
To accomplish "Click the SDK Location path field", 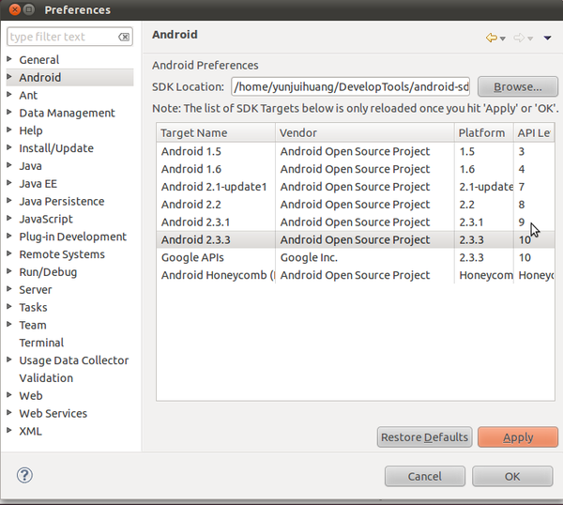I will [350, 86].
